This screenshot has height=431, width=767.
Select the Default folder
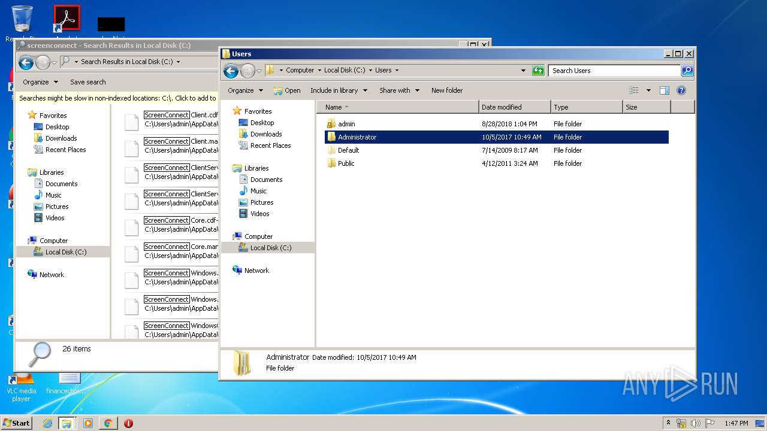click(497, 150)
